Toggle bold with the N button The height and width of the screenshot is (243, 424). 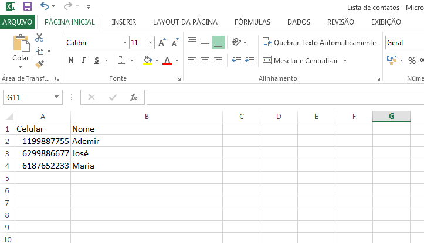coord(71,60)
